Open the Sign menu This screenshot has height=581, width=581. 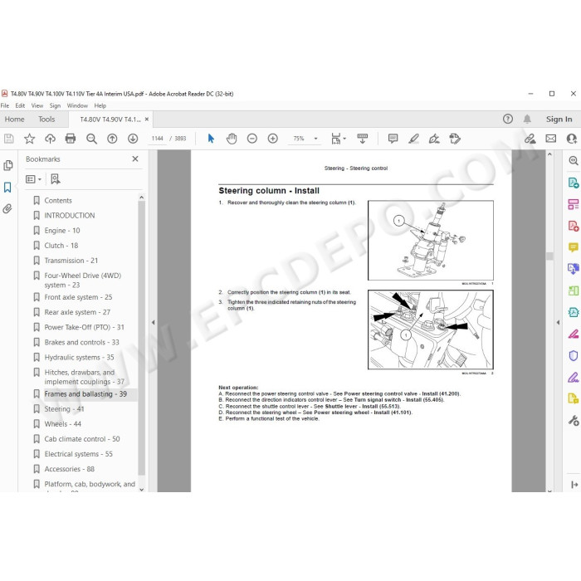[55, 105]
